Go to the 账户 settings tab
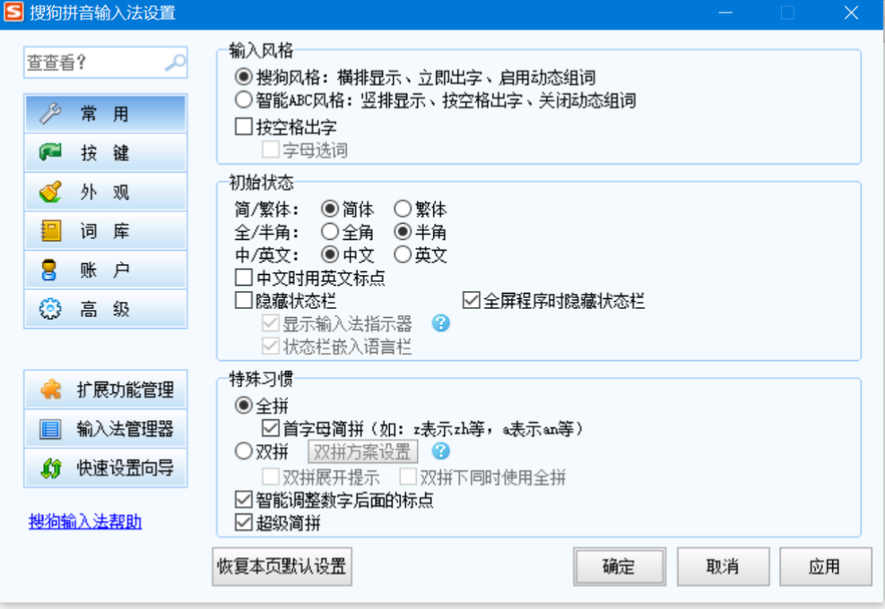885x609 pixels. click(106, 270)
